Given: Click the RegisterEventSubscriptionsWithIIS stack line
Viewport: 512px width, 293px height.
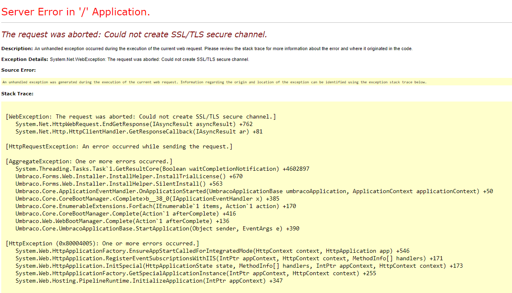Looking at the screenshot, I should (x=229, y=258).
